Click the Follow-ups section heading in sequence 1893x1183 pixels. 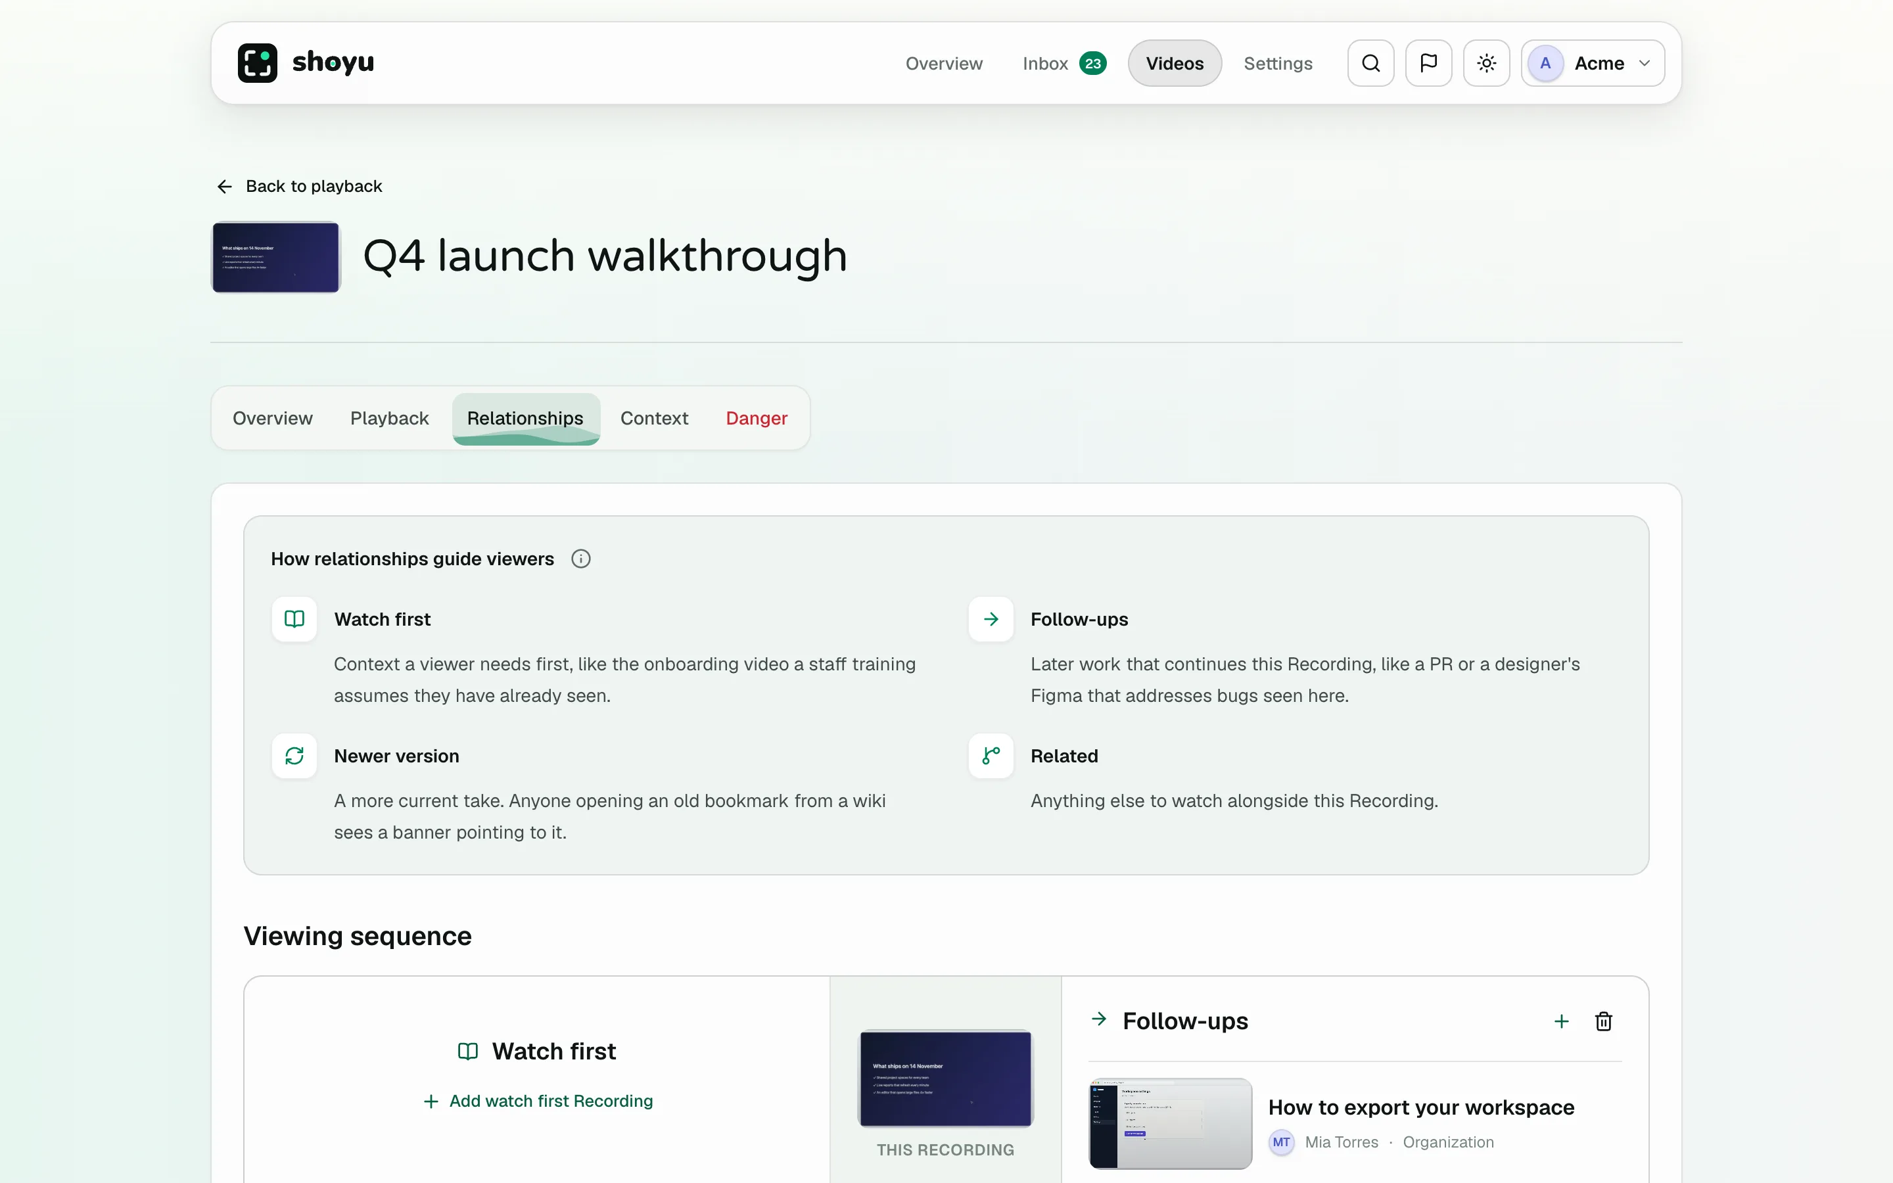(x=1185, y=1021)
